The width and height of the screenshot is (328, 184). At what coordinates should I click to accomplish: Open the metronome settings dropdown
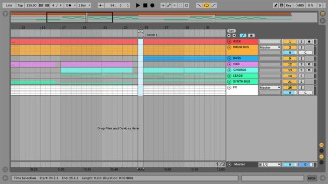click(74, 6)
